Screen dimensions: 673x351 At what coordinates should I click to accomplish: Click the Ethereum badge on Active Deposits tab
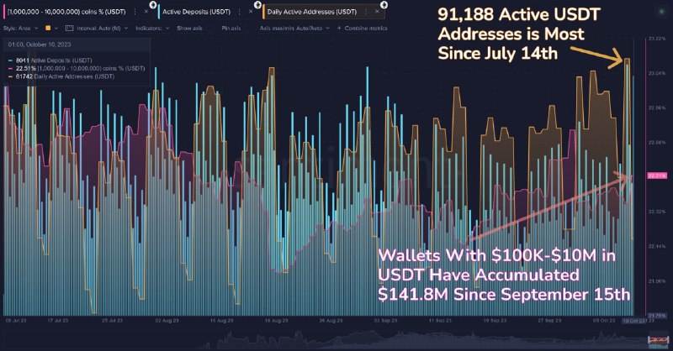pos(257,5)
